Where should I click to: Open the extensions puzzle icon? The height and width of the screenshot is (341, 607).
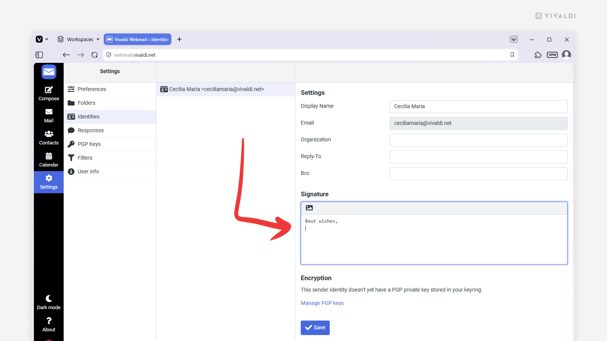point(538,55)
